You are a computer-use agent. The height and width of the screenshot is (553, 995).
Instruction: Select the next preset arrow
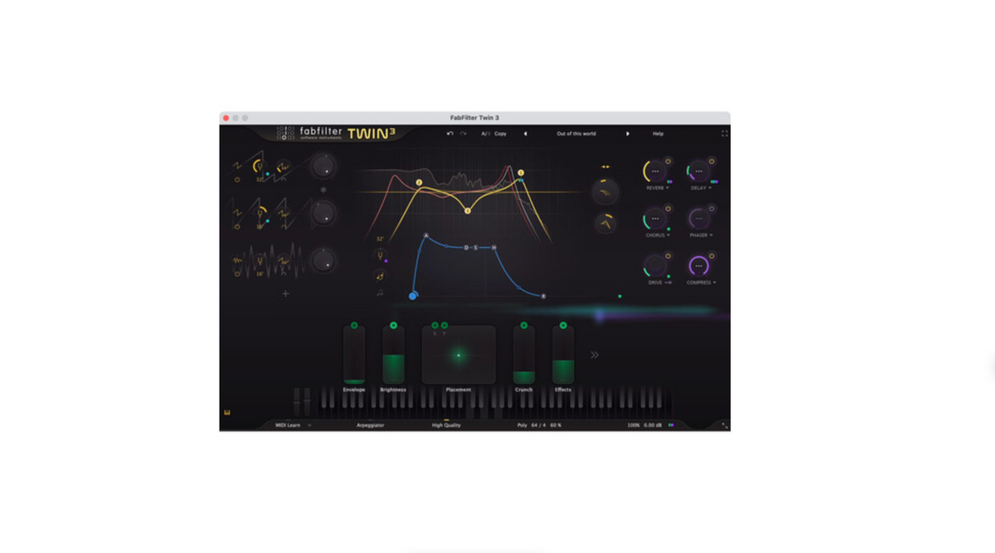(628, 134)
